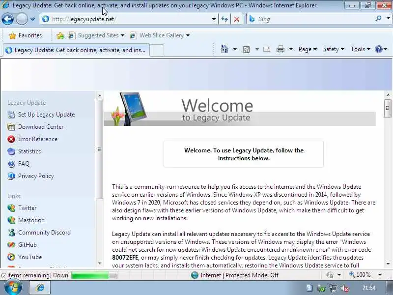Click Add to Favorites Bar icon
The image size is (393, 295).
[x=60, y=35]
